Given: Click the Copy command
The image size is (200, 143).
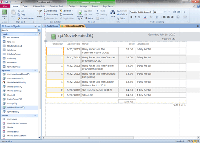Looking at the screenshot, I should pyautogui.click(x=22, y=15).
